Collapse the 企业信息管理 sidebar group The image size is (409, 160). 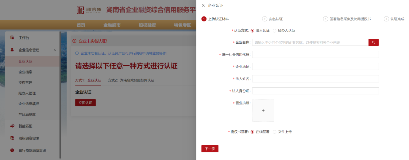coord(55,50)
